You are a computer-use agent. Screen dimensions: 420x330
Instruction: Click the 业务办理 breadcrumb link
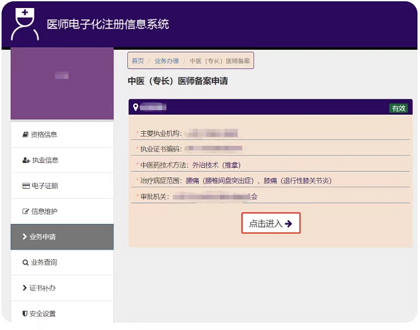(x=167, y=61)
